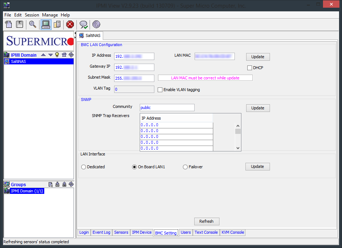Click the import down-arrow icon in Groups header
The height and width of the screenshot is (248, 342).
pos(57,184)
